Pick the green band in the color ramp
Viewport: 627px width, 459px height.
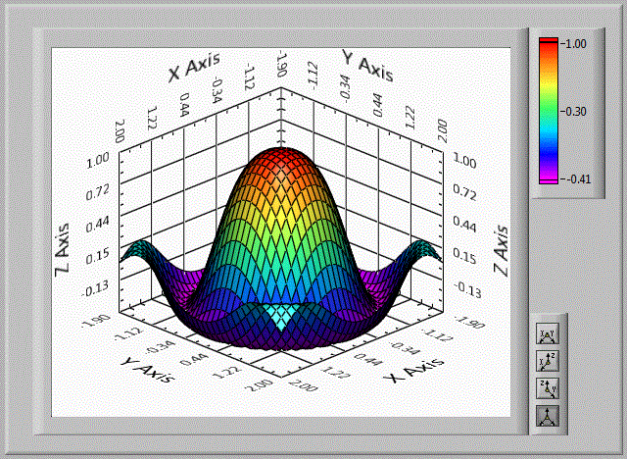[x=549, y=101]
